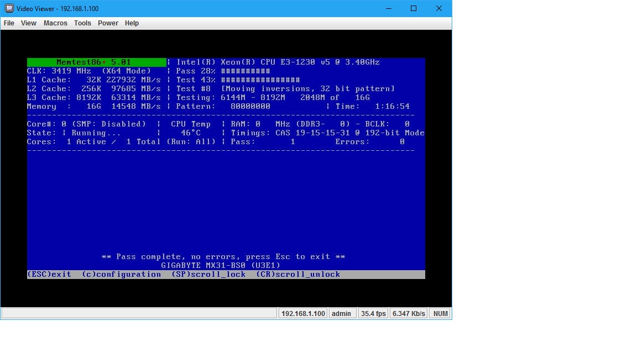Maximize the Video Viewer window
637x358 pixels.
pos(414,8)
